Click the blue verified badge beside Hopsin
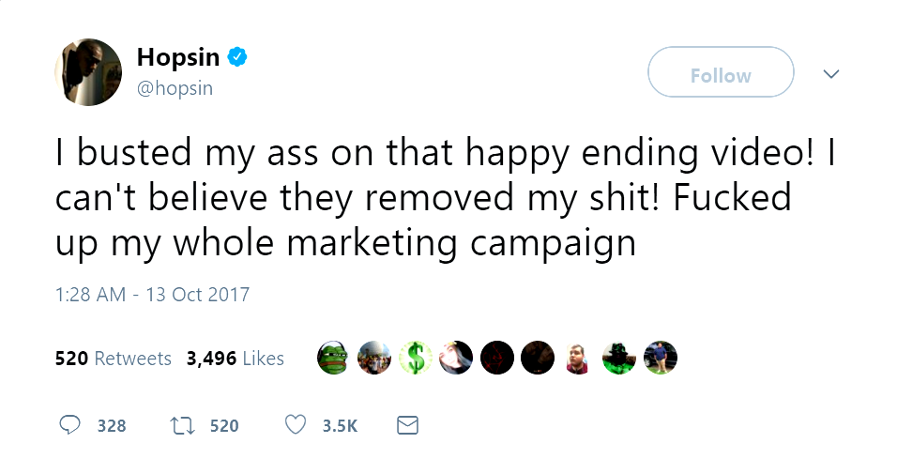 coord(238,57)
